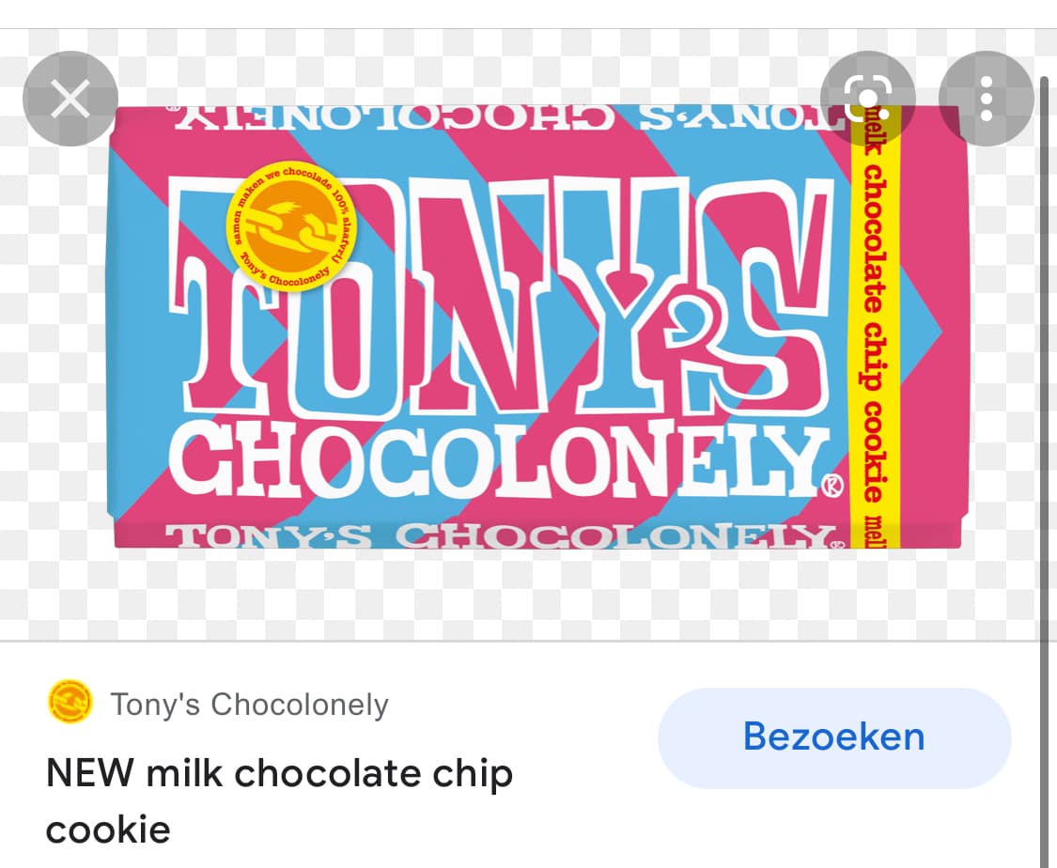Click the bottom-edge TONY'S CHOCOLONELY wrapper text
1057x868 pixels.
point(505,535)
